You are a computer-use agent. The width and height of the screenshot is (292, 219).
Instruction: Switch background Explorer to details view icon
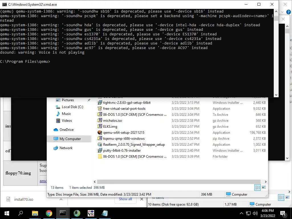pos(281,197)
